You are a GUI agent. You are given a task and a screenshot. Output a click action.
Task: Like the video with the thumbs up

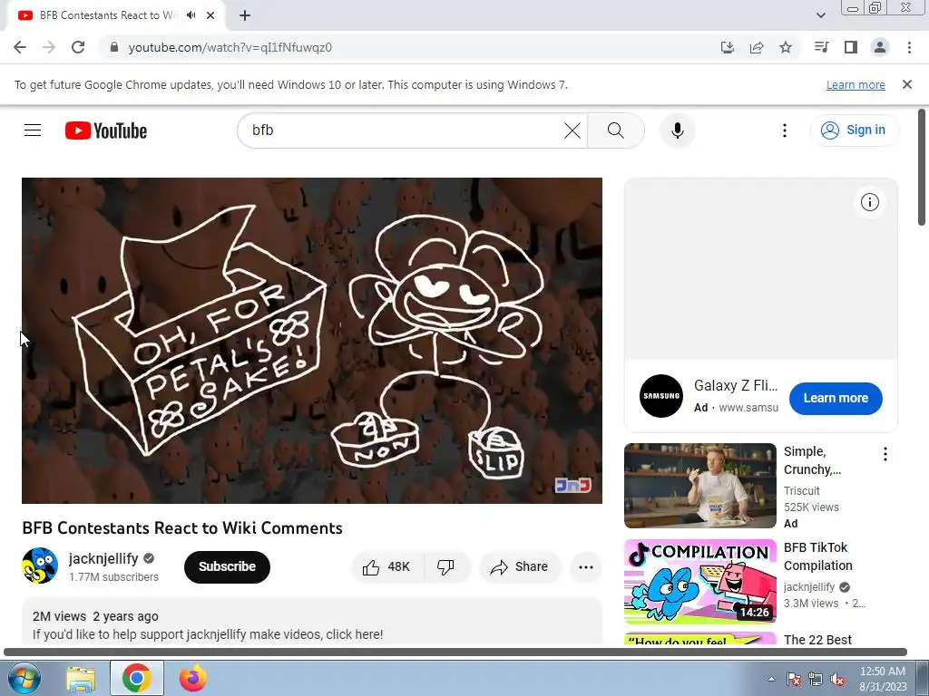pyautogui.click(x=388, y=567)
